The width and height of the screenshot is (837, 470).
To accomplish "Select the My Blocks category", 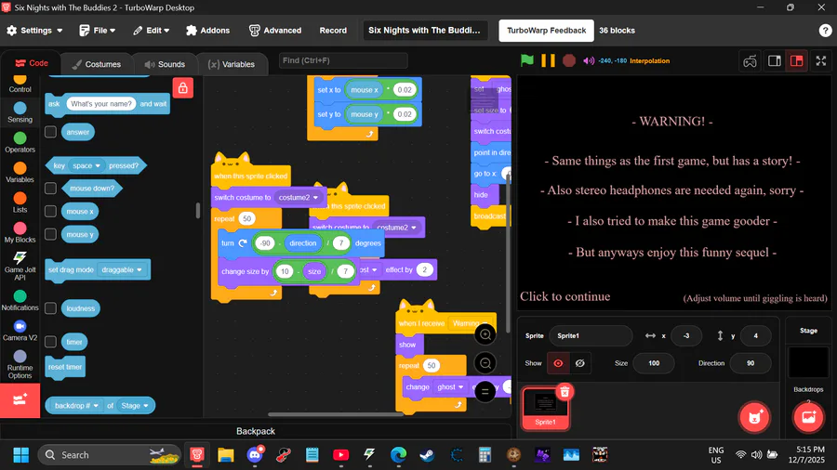I will (20, 232).
